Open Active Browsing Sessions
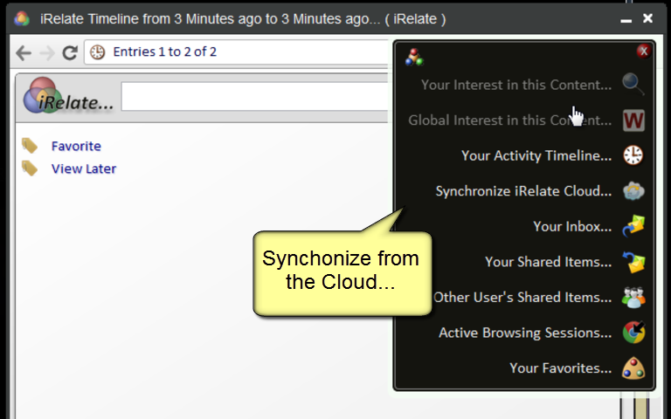Screen dimensions: 671x419 525,333
